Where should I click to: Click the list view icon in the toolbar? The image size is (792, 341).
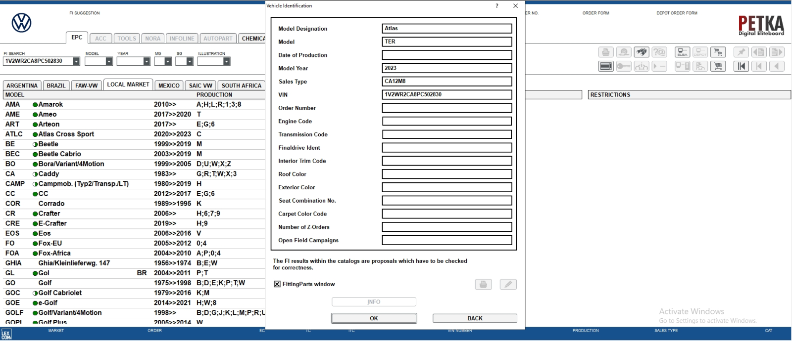click(x=606, y=66)
